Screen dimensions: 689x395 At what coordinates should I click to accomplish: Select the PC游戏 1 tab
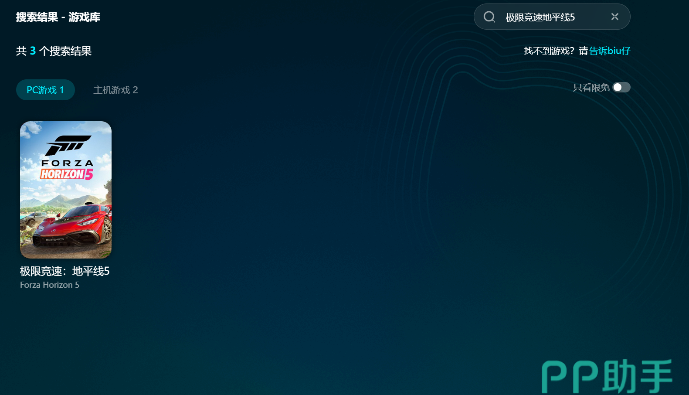point(45,90)
